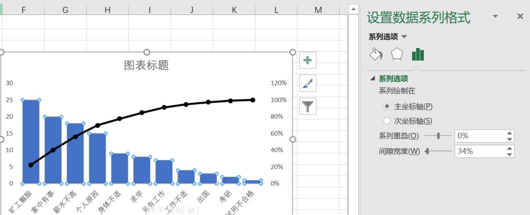530x215 pixels.
Task: Click the 间隙宽度 slider handle
Action: tap(427, 151)
